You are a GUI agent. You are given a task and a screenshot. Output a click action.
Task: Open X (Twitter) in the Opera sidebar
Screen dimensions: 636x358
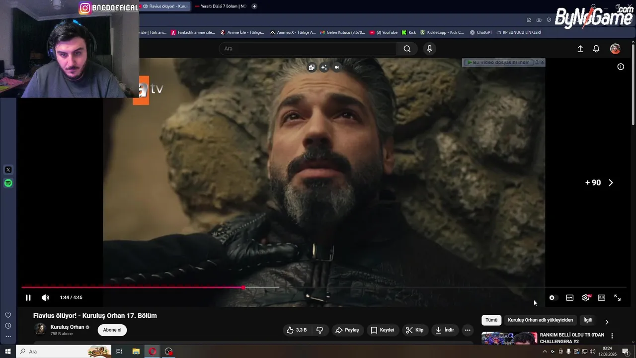click(8, 170)
